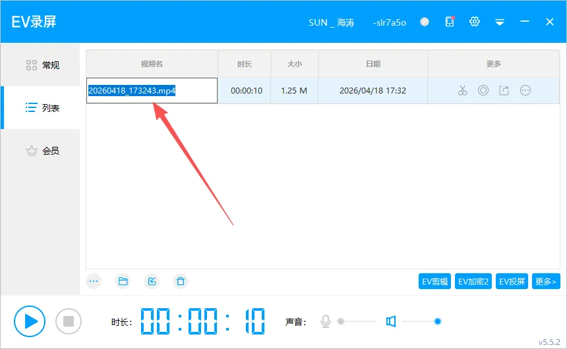Sort by the 日期 column header
The height and width of the screenshot is (349, 567).
pyautogui.click(x=373, y=64)
